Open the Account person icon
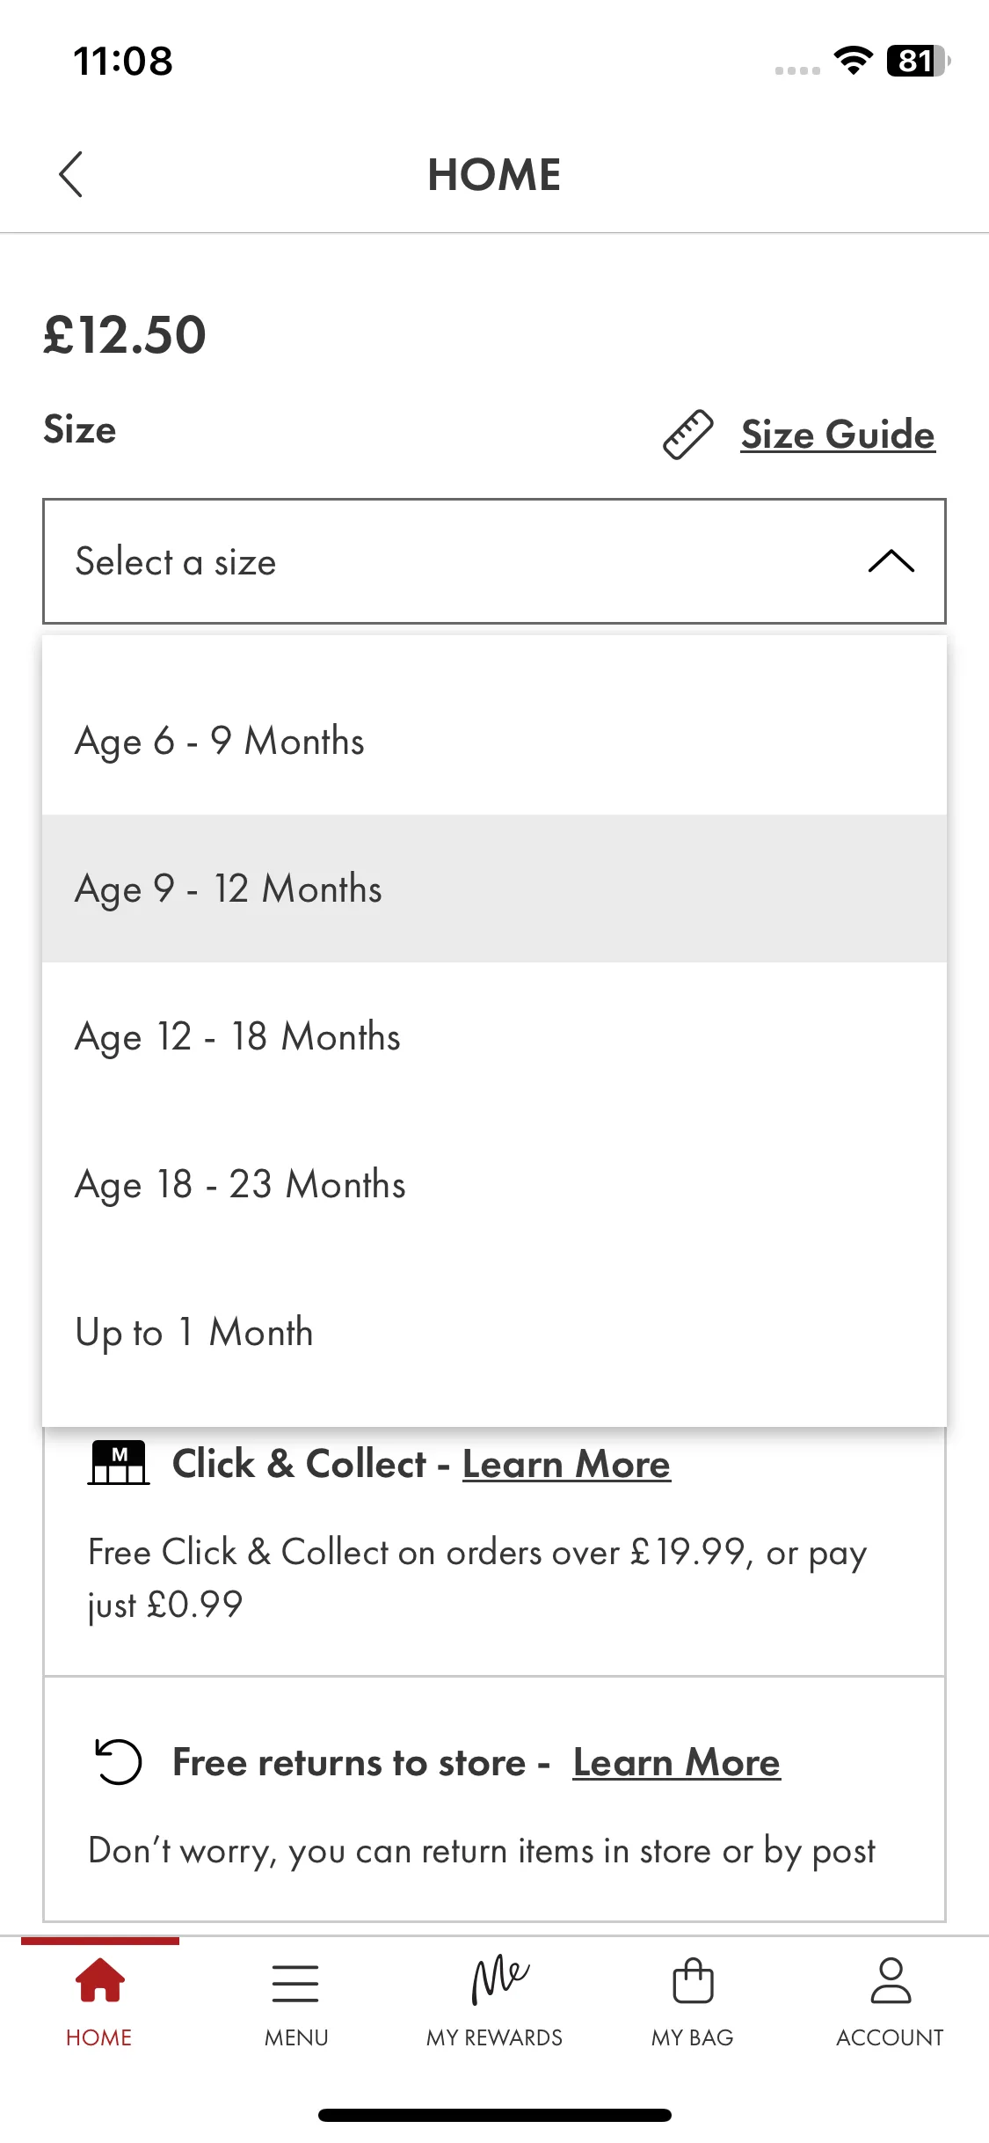This screenshot has width=989, height=2143. coord(891,1980)
